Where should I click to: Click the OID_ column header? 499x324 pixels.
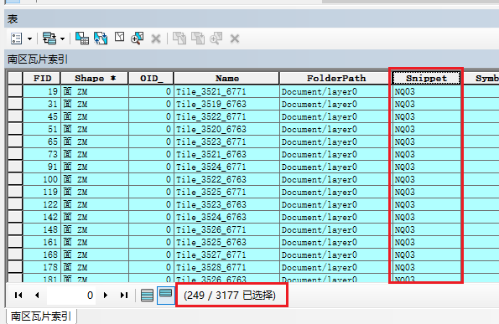pyautogui.click(x=151, y=78)
